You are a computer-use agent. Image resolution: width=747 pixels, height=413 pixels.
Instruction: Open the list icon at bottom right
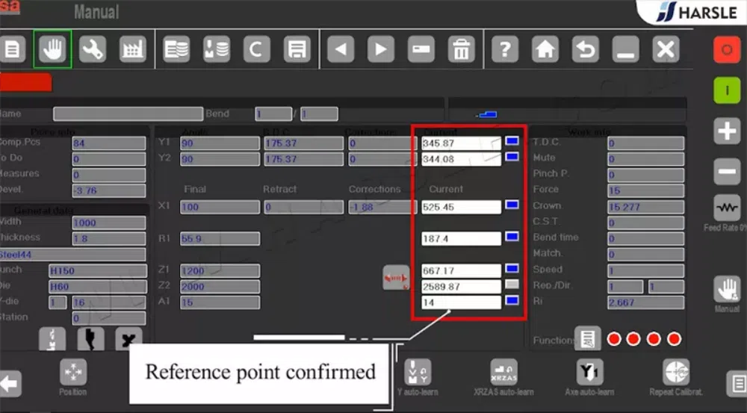(737, 383)
